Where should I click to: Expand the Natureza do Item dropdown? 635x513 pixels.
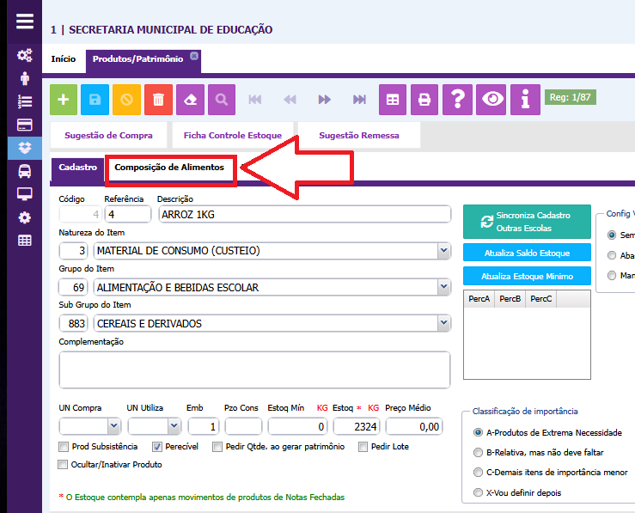click(443, 251)
